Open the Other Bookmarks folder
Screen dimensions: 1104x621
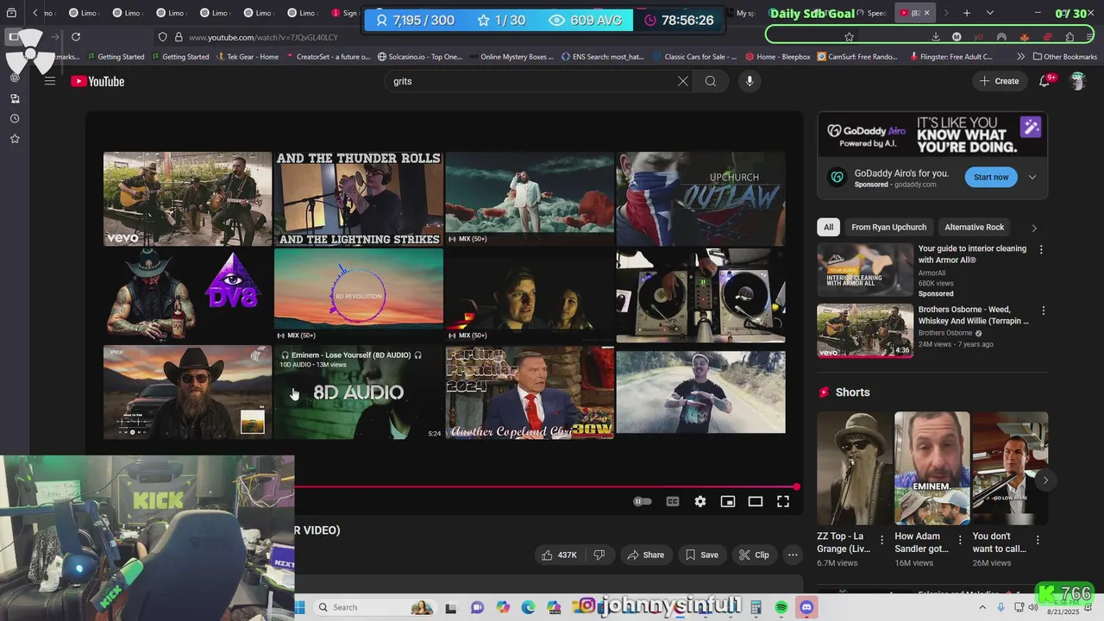point(1064,57)
